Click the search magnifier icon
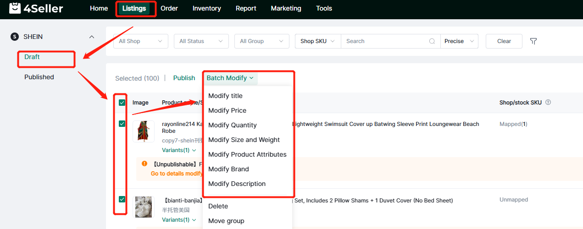The height and width of the screenshot is (229, 583). click(432, 41)
